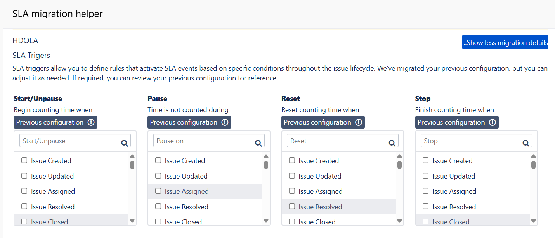Screen dimensions: 555x238
Task: Click scroll up arrow in Stop list
Action: (534, 156)
